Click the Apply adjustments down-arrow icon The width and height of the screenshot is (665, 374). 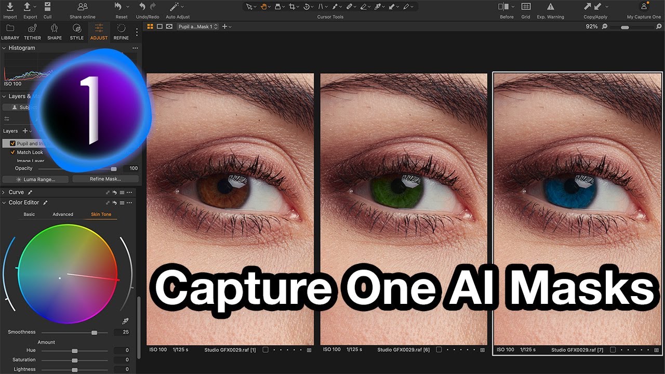[x=597, y=7]
